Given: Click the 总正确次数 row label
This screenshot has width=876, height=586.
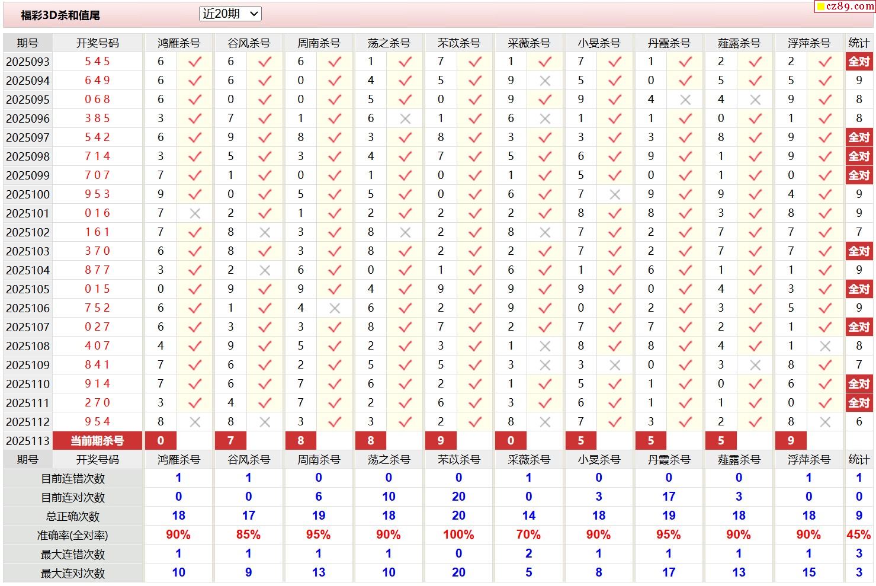Looking at the screenshot, I should [x=73, y=517].
